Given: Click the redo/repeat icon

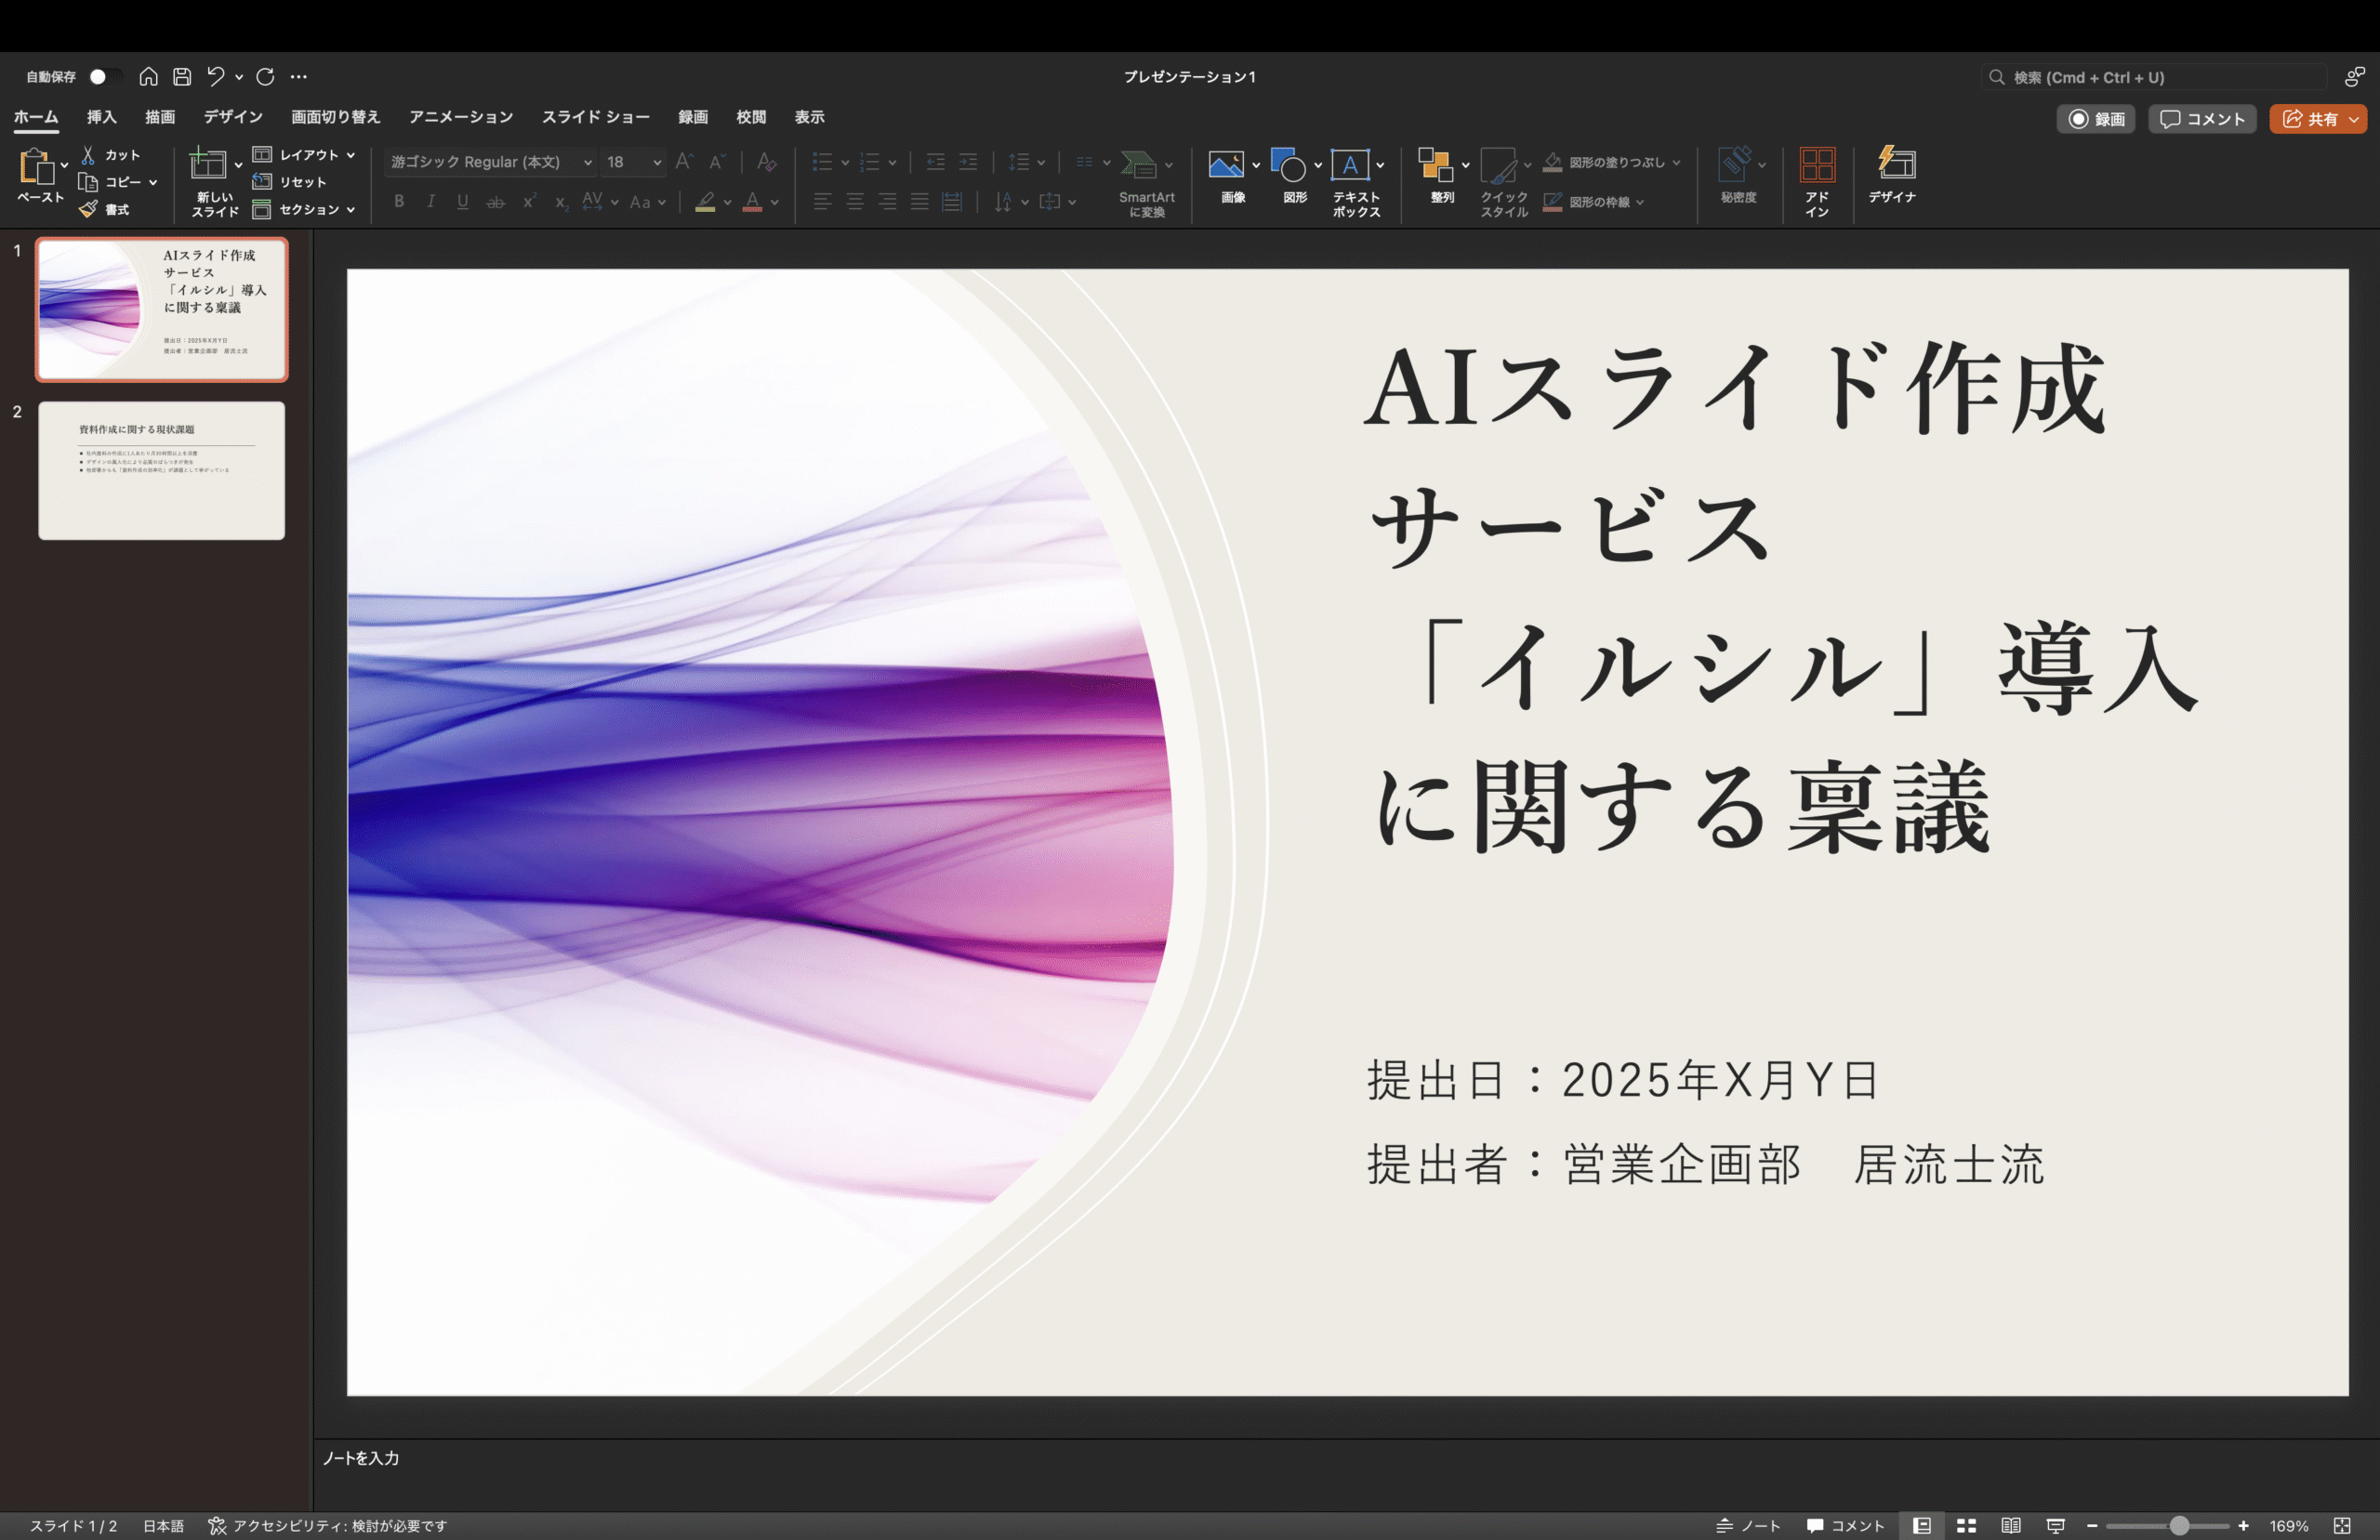Looking at the screenshot, I should point(265,76).
